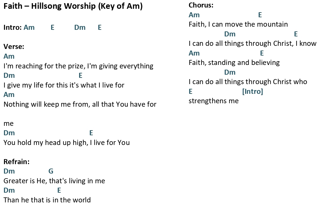Image resolution: width=327 pixels, height=209 pixels.
Task: Click the lyric 'strengthens me'
Action: coord(213,101)
